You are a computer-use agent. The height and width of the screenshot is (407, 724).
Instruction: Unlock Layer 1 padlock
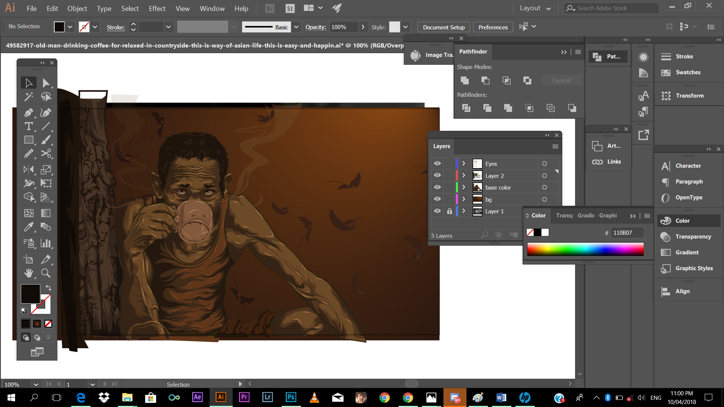[449, 211]
